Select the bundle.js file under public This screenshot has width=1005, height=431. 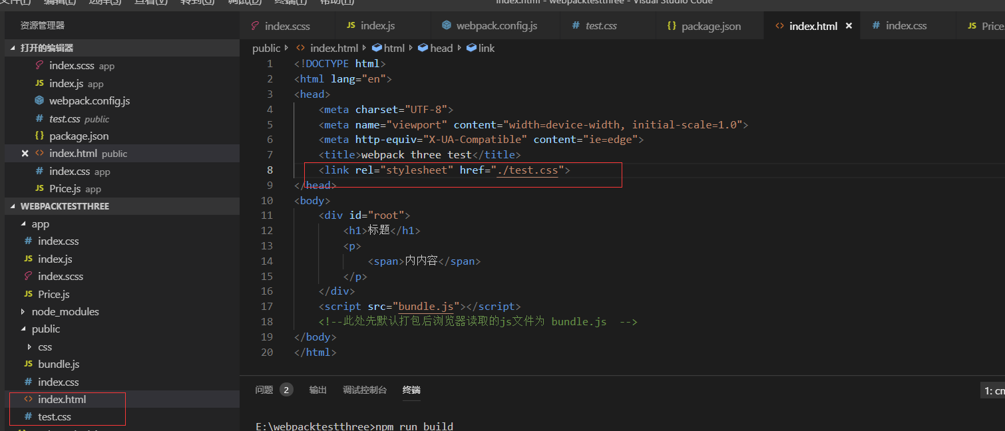57,364
